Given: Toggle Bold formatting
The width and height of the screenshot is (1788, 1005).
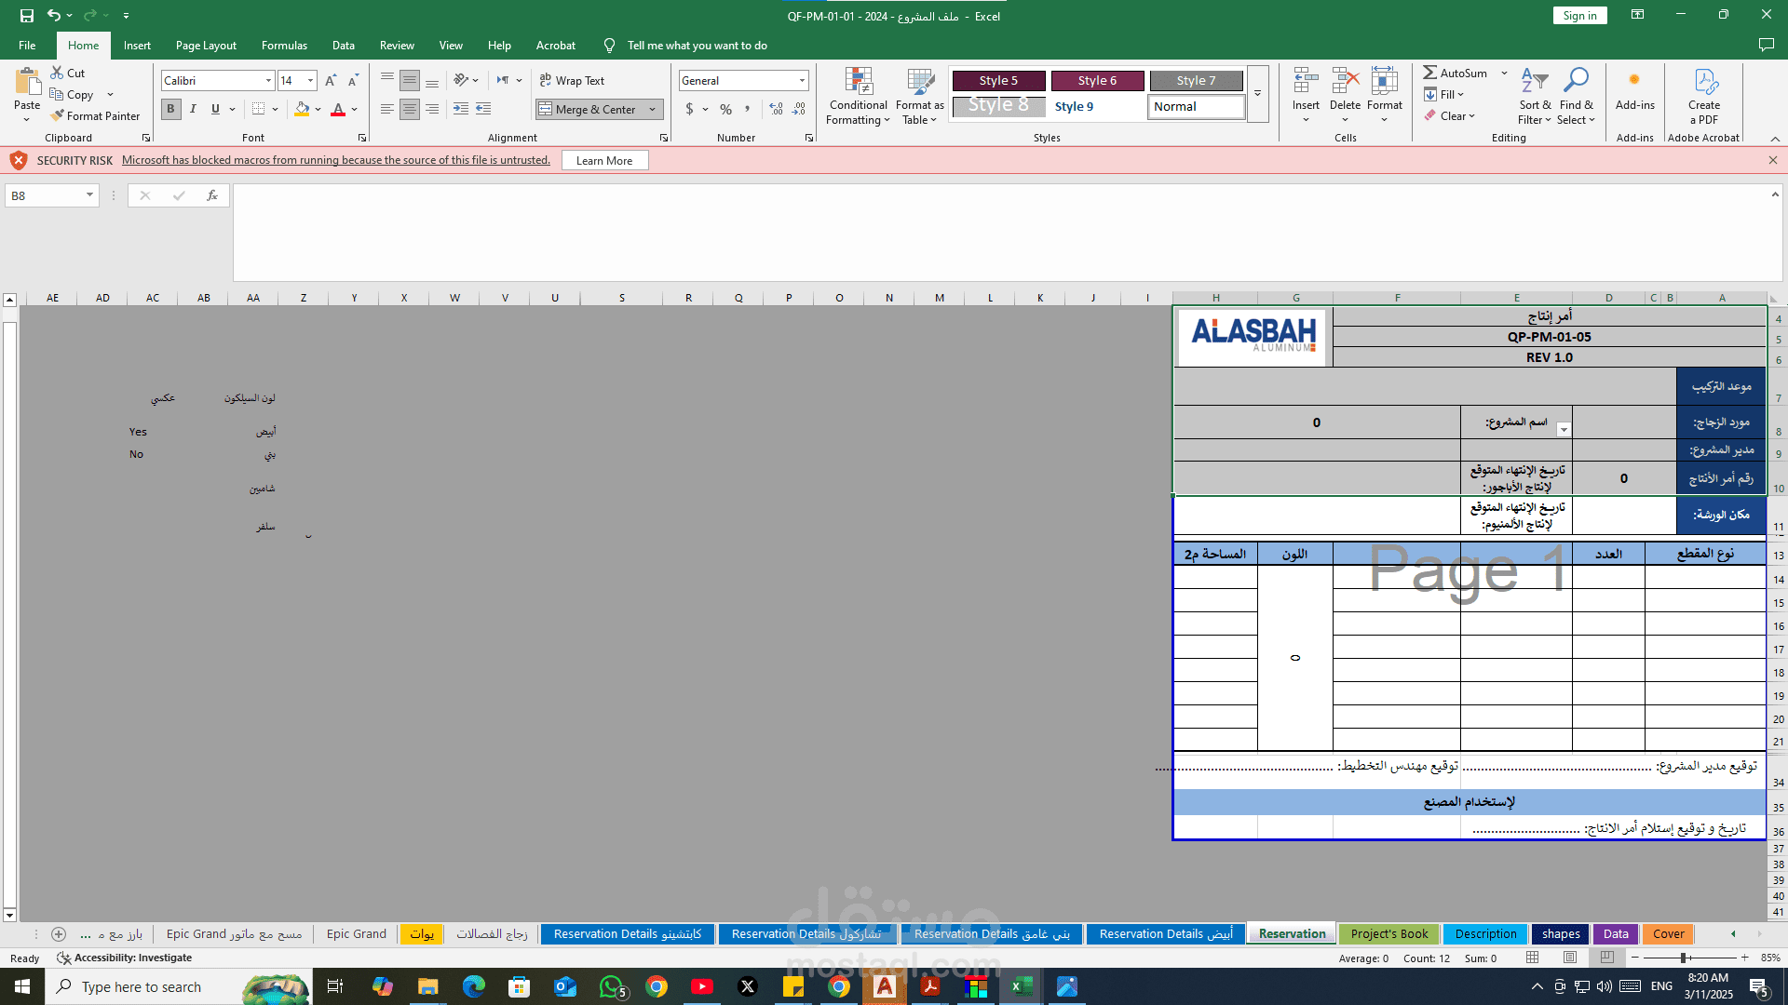Looking at the screenshot, I should pos(170,109).
